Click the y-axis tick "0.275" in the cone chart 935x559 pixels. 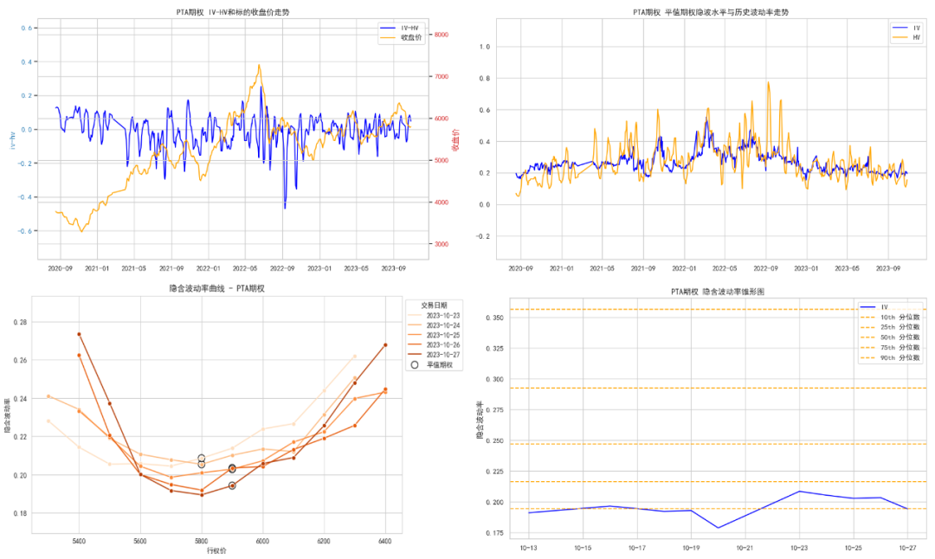click(494, 411)
